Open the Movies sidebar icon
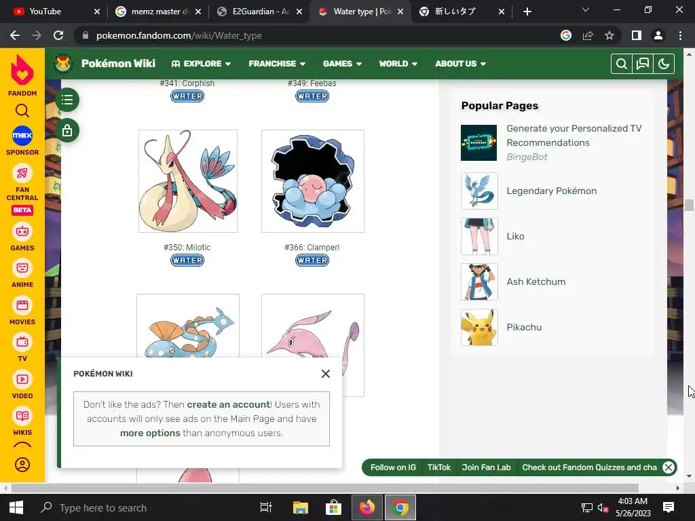Viewport: 695px width, 521px height. pos(22,305)
